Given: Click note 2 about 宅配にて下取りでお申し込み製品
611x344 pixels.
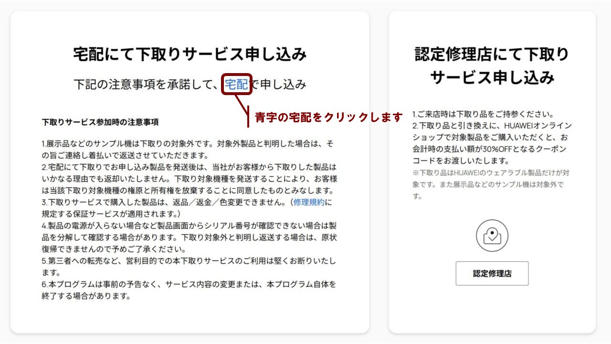Looking at the screenshot, I should pos(190,179).
